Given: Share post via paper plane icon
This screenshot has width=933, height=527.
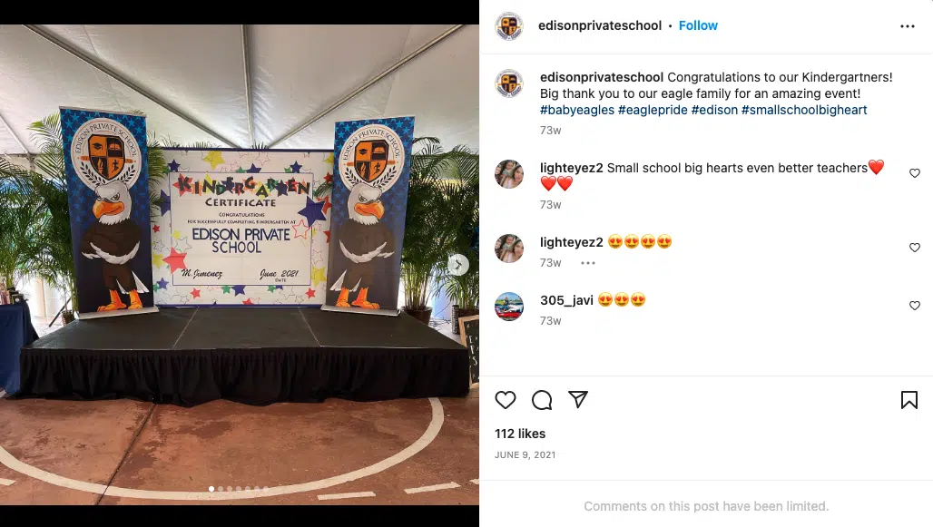Looking at the screenshot, I should [x=578, y=399].
